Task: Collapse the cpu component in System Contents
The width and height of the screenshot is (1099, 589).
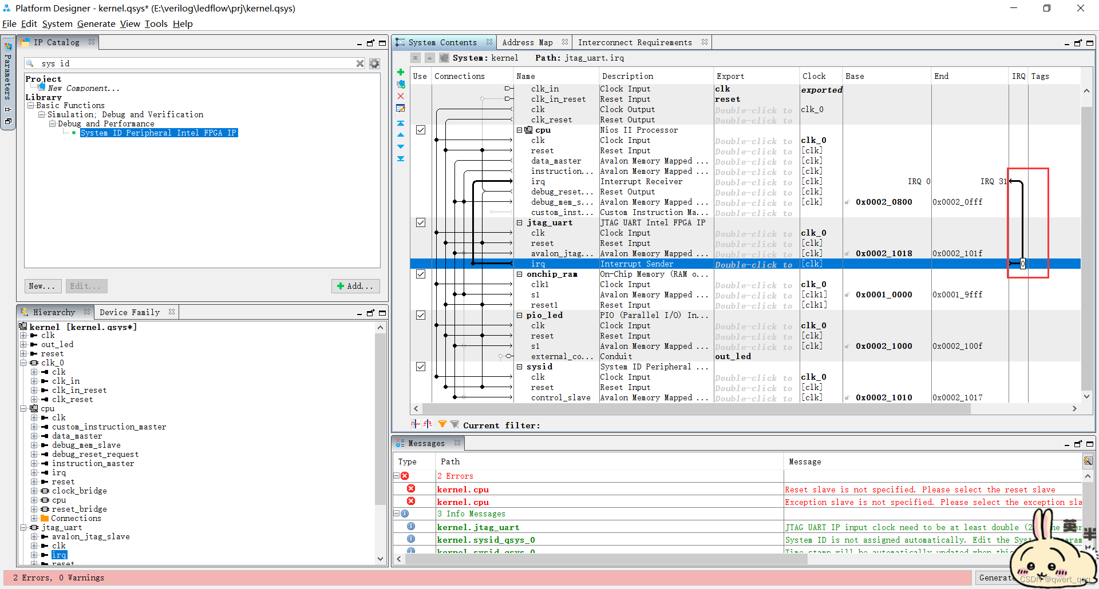Action: point(520,130)
